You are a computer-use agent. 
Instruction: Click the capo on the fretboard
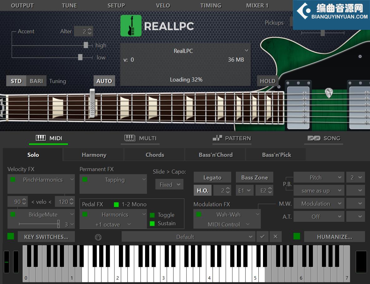click(92, 103)
